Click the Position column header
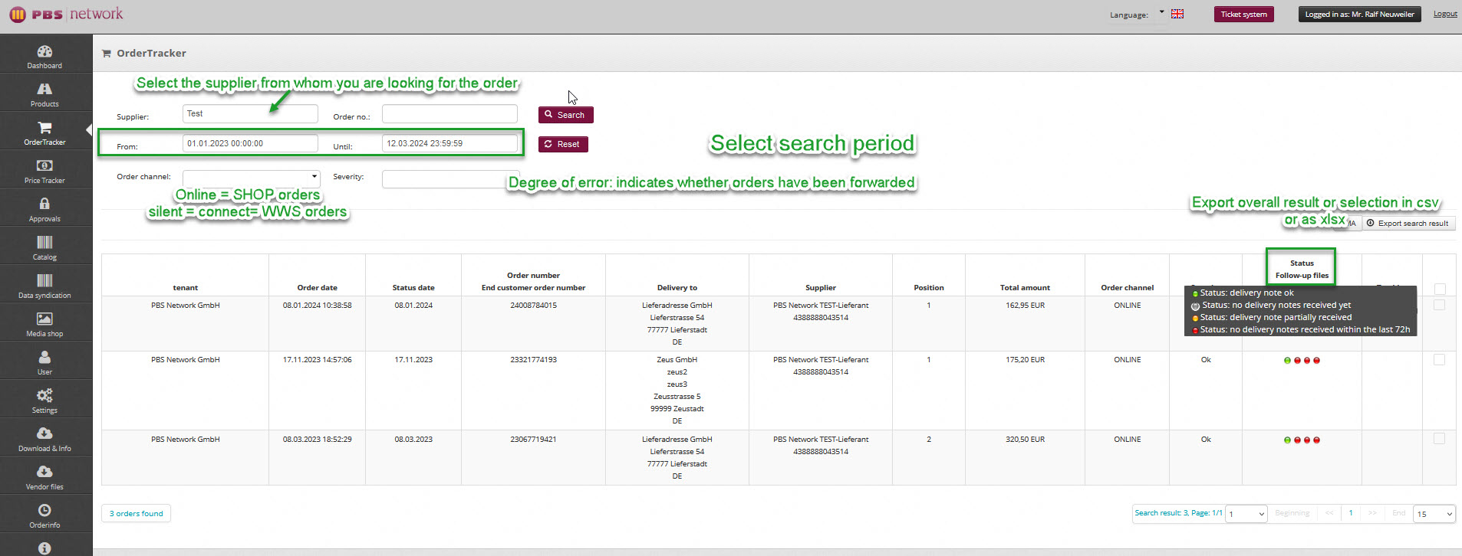 pos(929,288)
